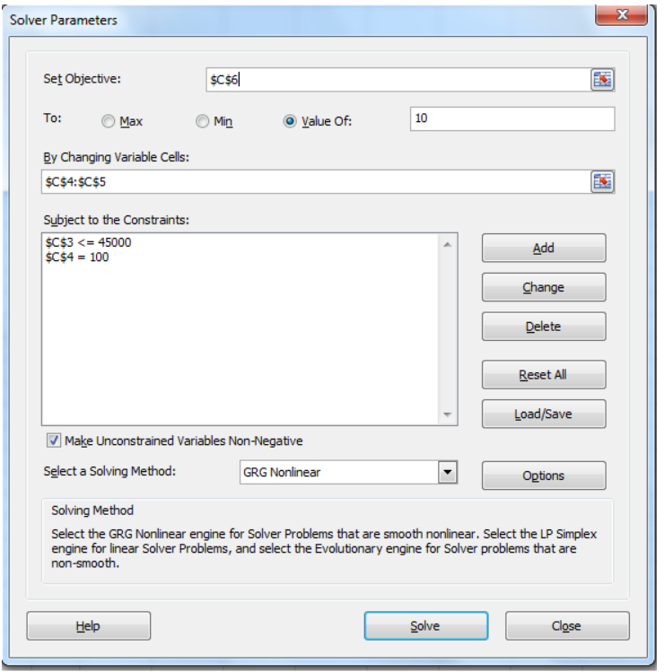The image size is (664, 672).
Task: Select the $C$4 = 100 constraint
Action: pyautogui.click(x=77, y=257)
